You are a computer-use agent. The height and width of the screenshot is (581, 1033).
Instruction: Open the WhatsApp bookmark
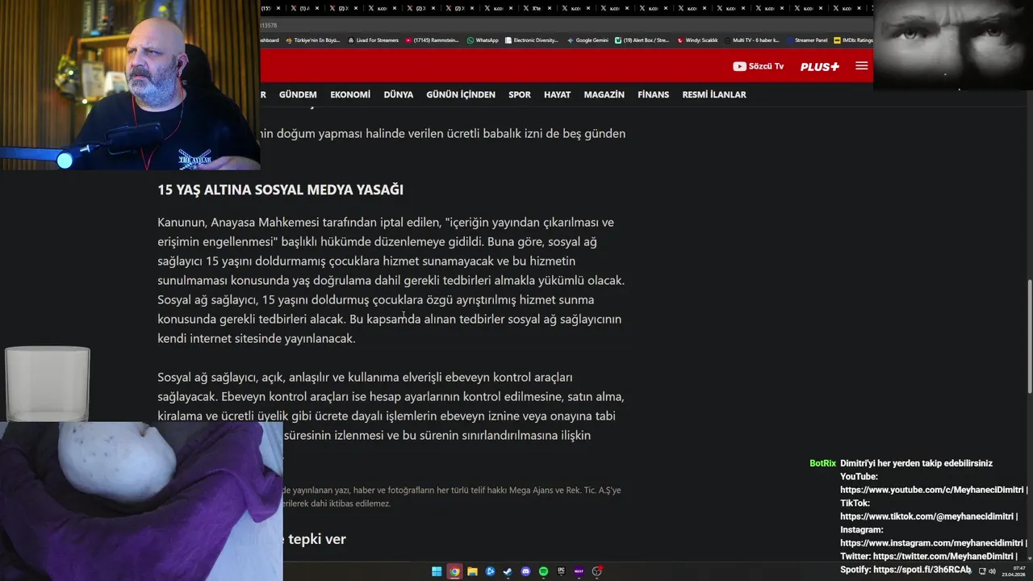483,40
